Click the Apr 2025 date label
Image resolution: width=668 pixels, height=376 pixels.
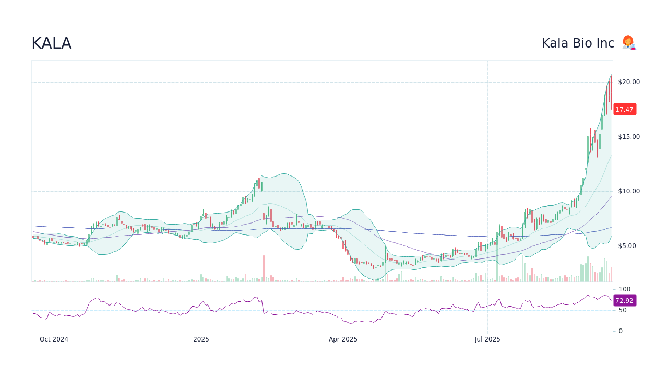tap(343, 339)
